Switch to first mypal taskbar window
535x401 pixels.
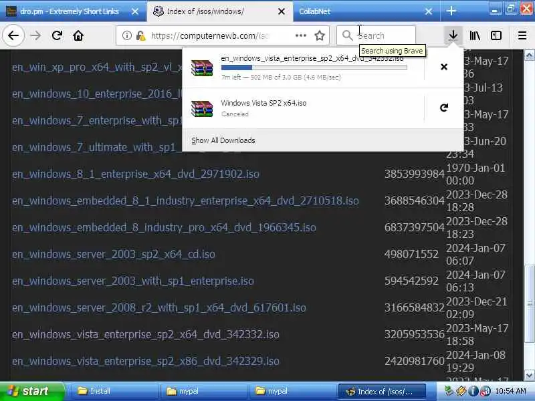[x=204, y=391]
